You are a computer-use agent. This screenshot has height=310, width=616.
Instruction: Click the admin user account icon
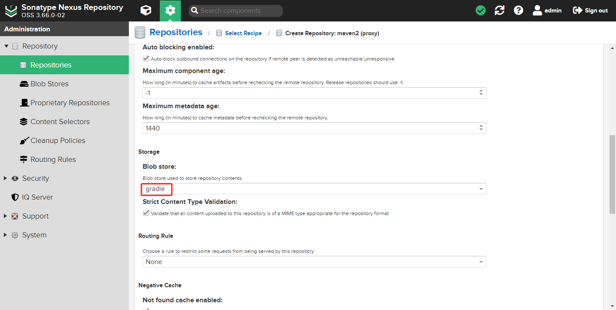point(537,11)
